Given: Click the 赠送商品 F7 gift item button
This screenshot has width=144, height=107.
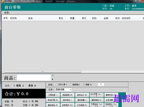Looking at the screenshot, I should (53, 105).
